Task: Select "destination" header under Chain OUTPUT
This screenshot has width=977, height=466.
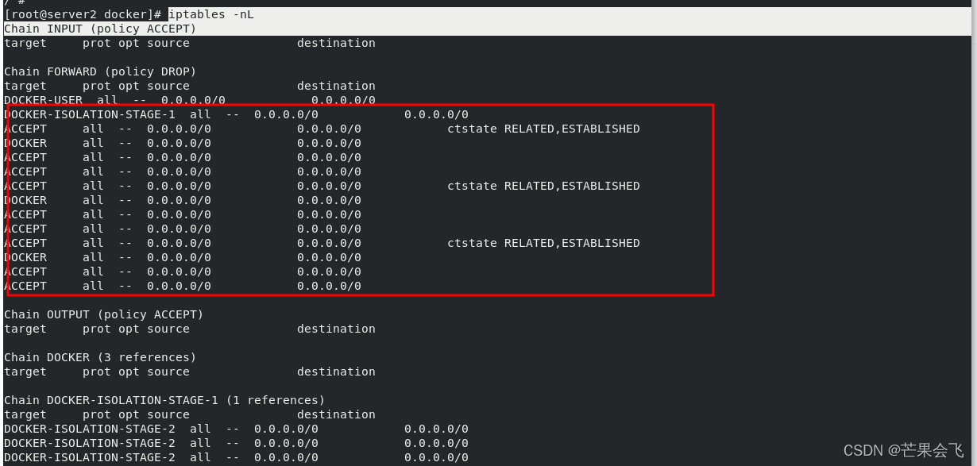Action: 336,329
